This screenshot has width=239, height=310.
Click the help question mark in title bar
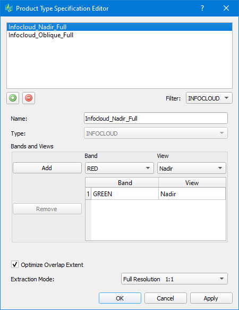point(202,8)
